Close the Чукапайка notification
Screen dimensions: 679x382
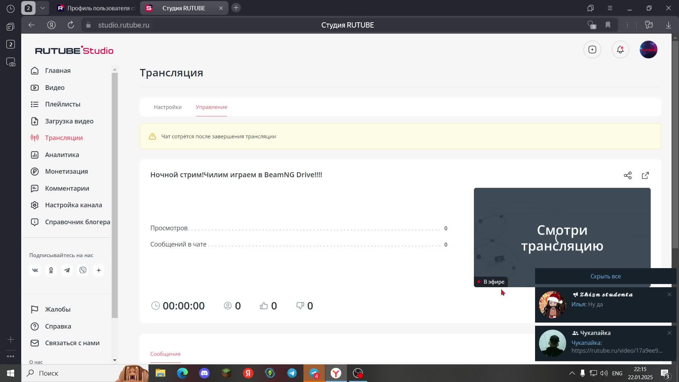[x=669, y=333]
